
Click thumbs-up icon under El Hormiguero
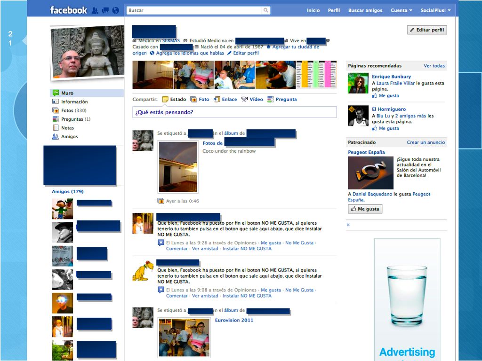coord(374,128)
